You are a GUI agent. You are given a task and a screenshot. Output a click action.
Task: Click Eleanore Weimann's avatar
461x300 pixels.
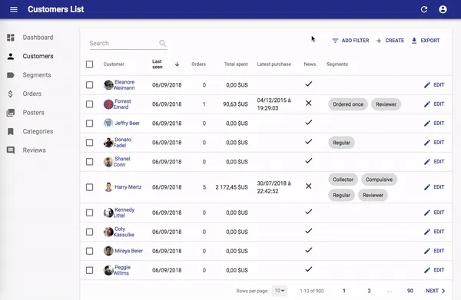108,85
